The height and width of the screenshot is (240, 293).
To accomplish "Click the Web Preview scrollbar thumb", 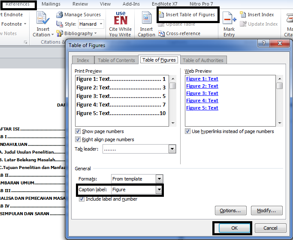I will 280,86.
